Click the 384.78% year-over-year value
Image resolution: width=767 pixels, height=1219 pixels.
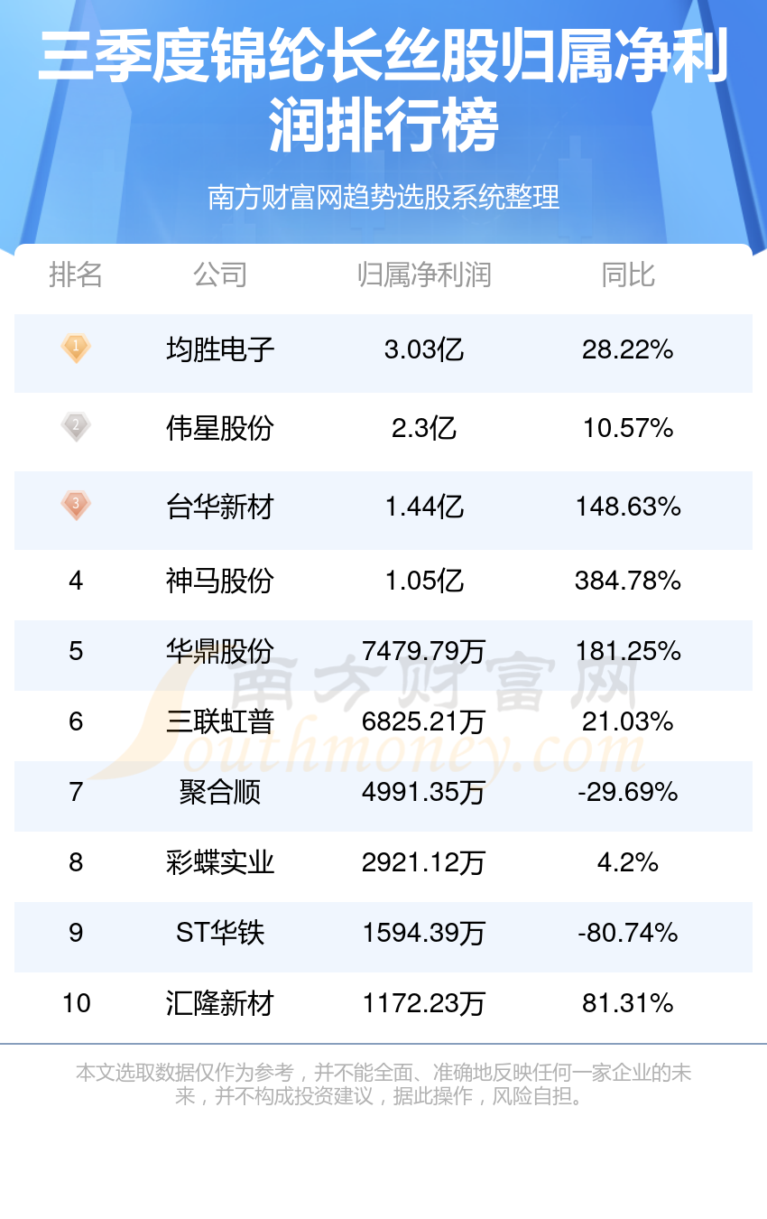[628, 581]
